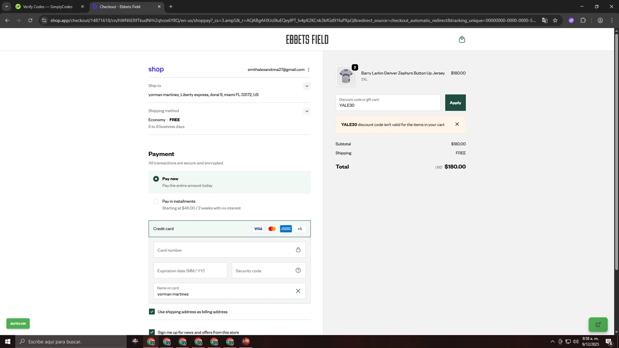The width and height of the screenshot is (619, 348).
Task: Open the purple extension icon in toolbar
Action: 571,20
